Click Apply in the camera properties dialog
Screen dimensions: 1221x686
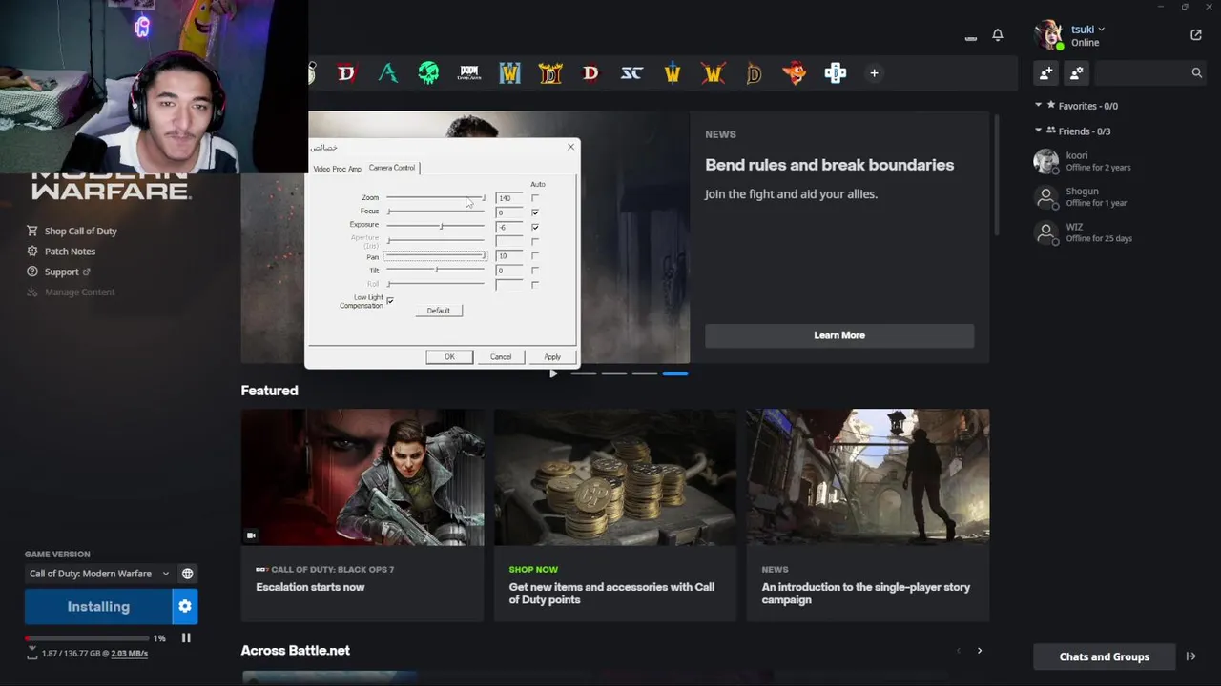pos(552,356)
